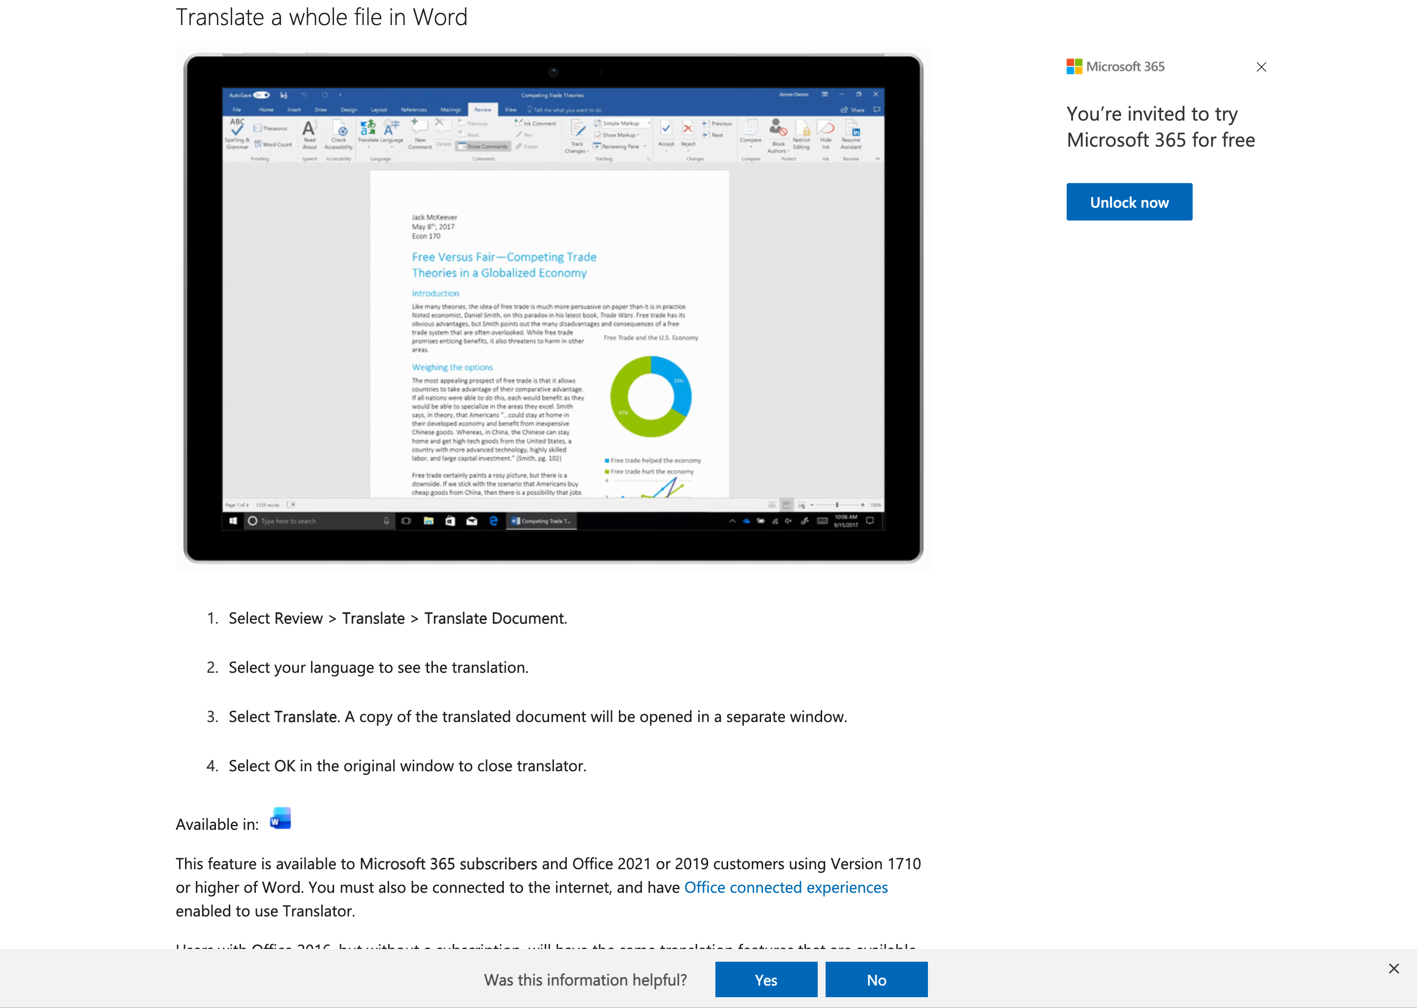1417x1008 pixels.
Task: Select the References ribbon tab
Action: 415,109
